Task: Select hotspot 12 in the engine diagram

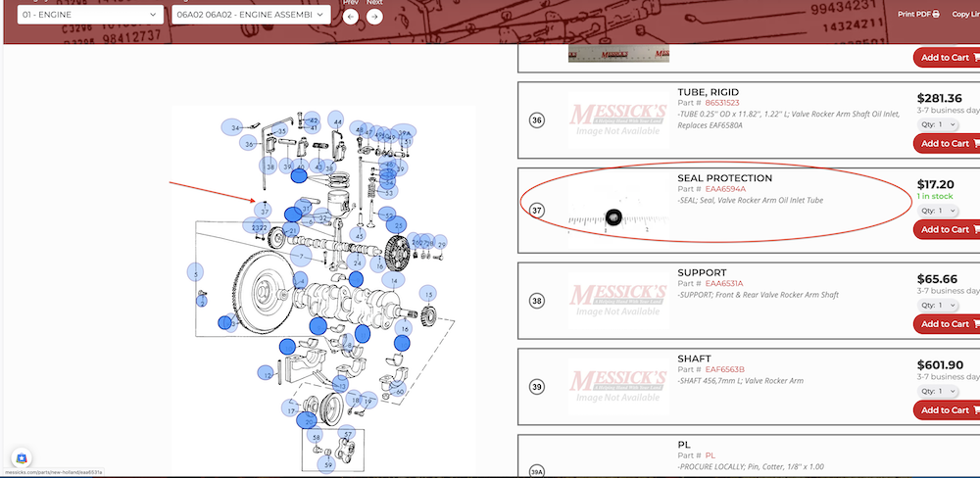Action: pyautogui.click(x=268, y=374)
